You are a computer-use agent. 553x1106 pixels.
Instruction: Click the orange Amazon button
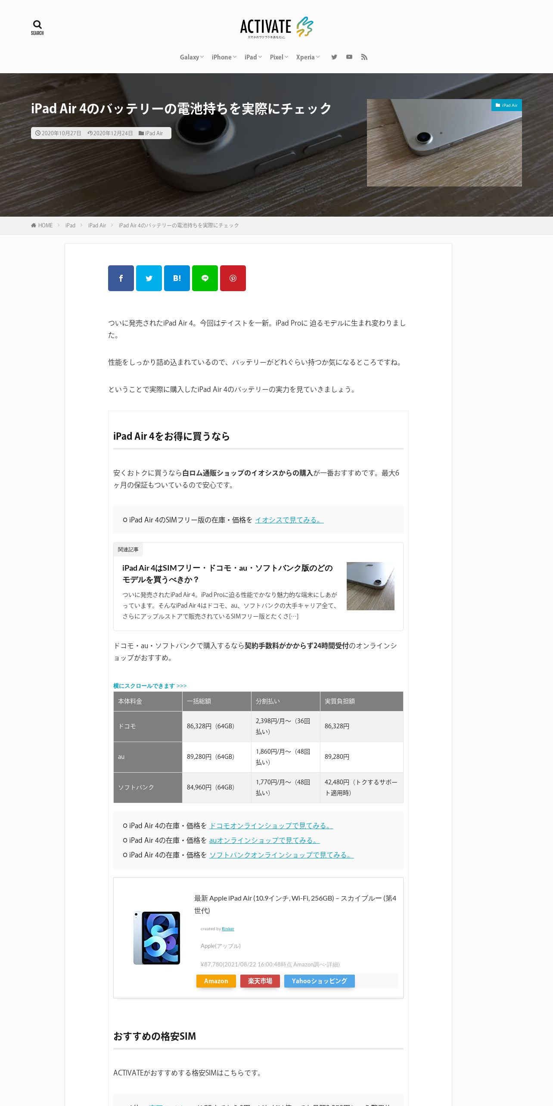(x=216, y=981)
